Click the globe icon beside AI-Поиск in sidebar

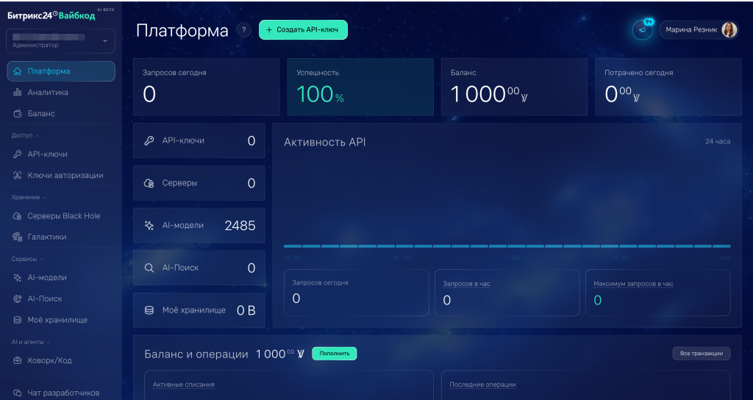tap(18, 299)
